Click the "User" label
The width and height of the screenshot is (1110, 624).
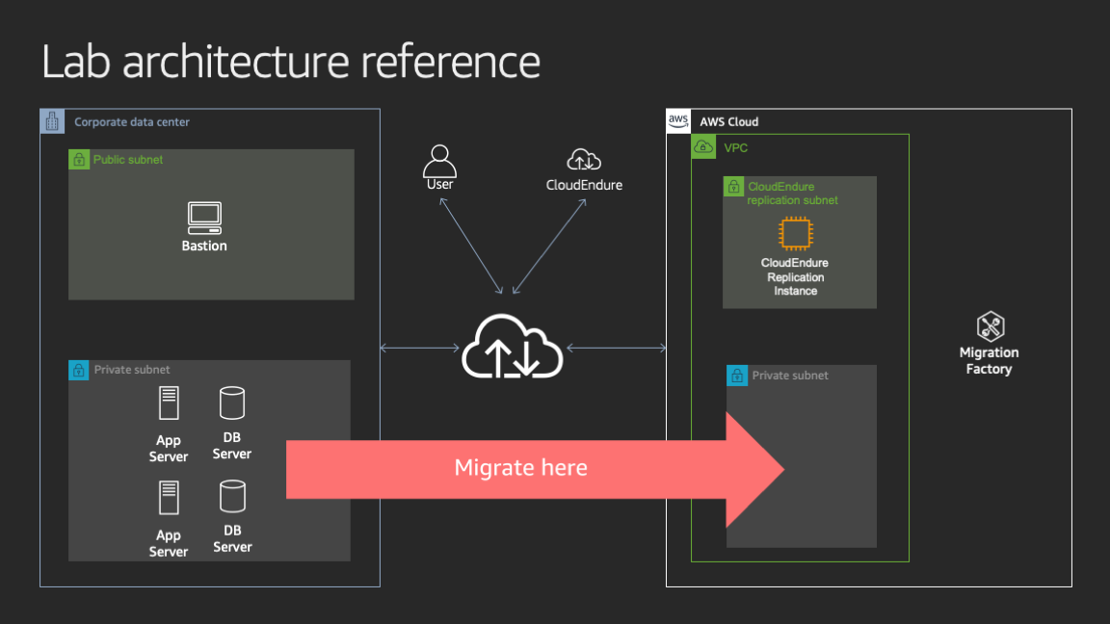coord(439,185)
